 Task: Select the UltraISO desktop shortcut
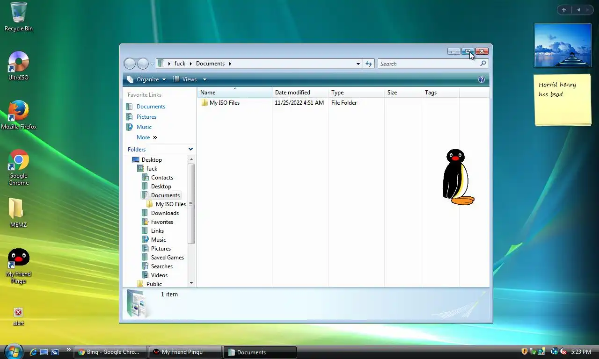pos(19,66)
